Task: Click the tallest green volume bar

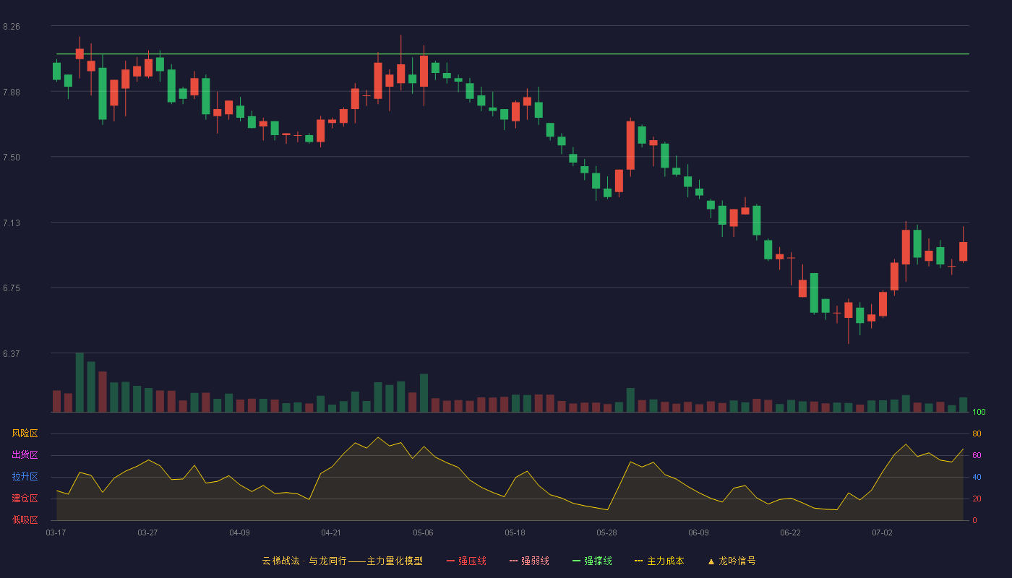Action: coord(80,383)
